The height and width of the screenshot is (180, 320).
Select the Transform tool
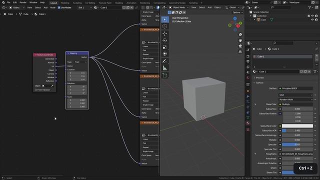pos(164,54)
